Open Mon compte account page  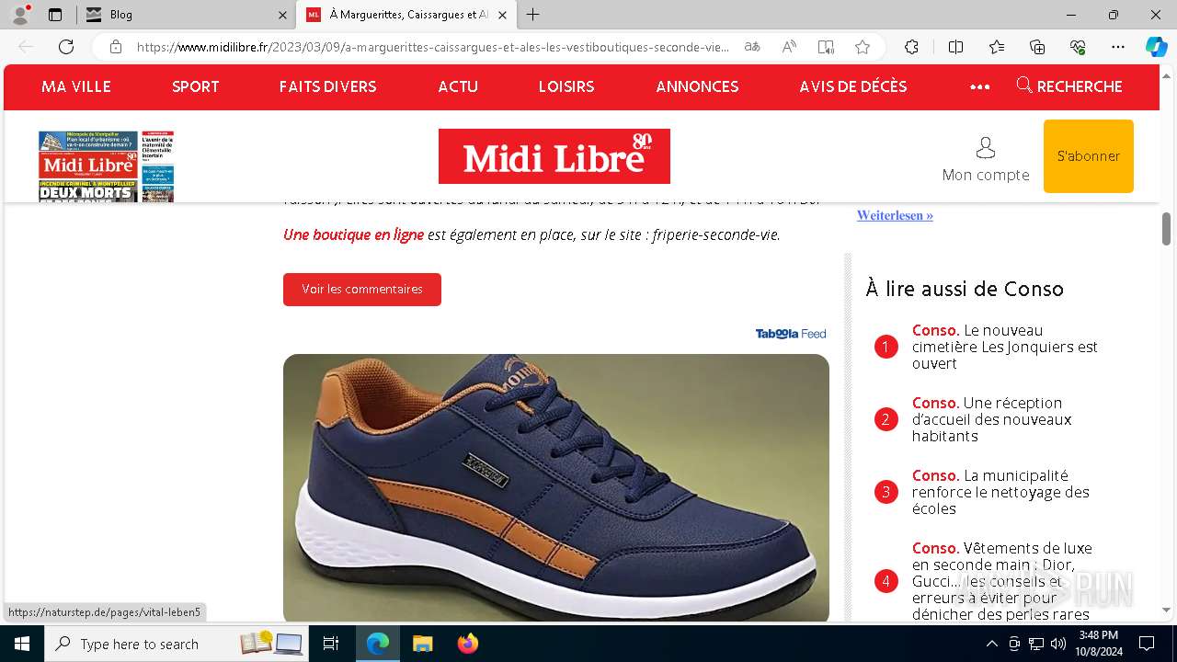pos(986,159)
